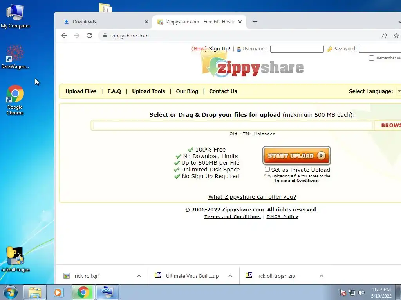Expand rick-roll.gif download options chevron
The width and height of the screenshot is (401, 300).
pos(139,276)
